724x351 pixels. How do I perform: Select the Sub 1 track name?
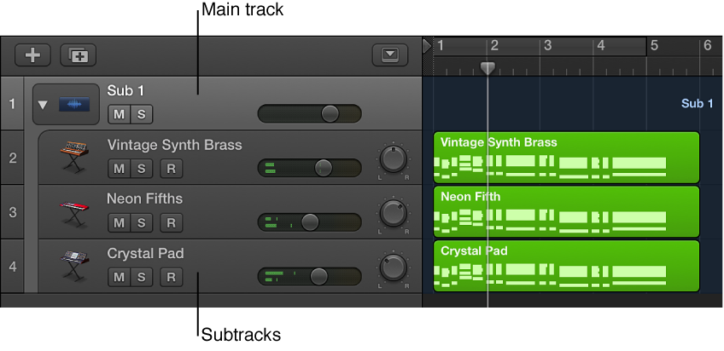[x=126, y=91]
